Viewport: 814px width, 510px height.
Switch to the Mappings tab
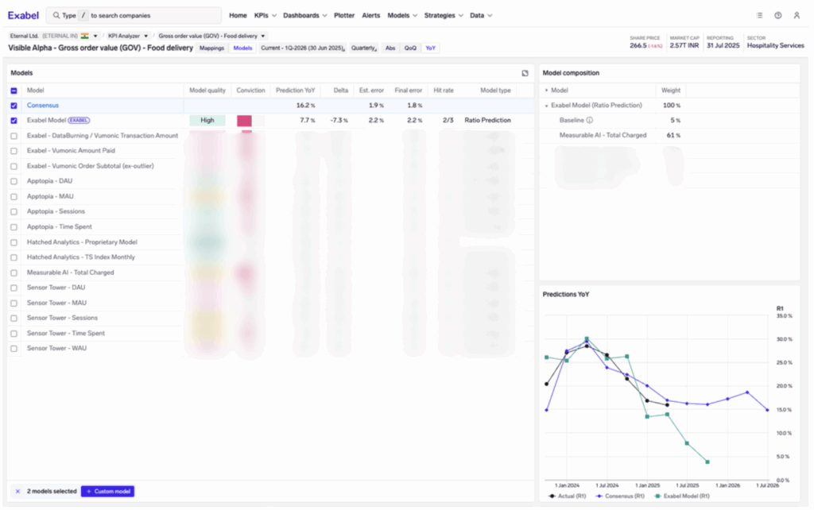[211, 48]
